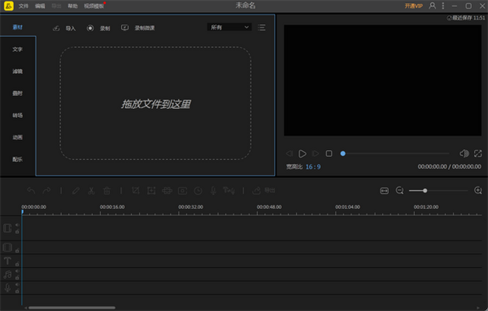Open the three-dot settings menu at top right

coord(443,6)
